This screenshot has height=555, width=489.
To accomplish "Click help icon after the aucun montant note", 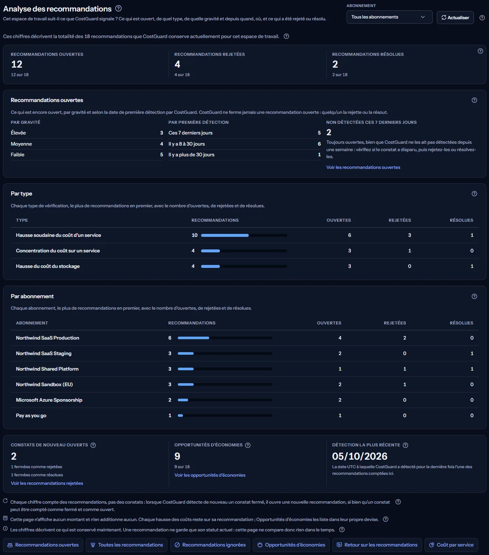I will point(386,519).
